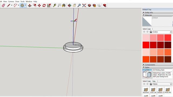The height and width of the screenshot is (97, 173).
Task: Open the Help menu
Action: 35,1
